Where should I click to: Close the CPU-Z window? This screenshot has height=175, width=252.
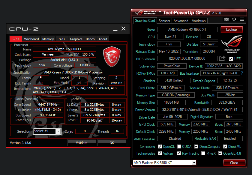tap(123, 29)
